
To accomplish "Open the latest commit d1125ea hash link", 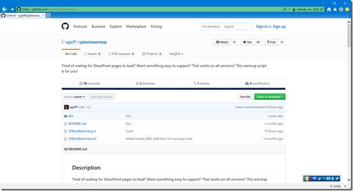I will (x=260, y=107).
